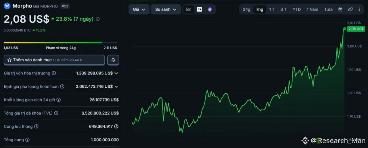Screen dimensions: 368x148
Task: Select the 7ng time range
Action: 260,9
